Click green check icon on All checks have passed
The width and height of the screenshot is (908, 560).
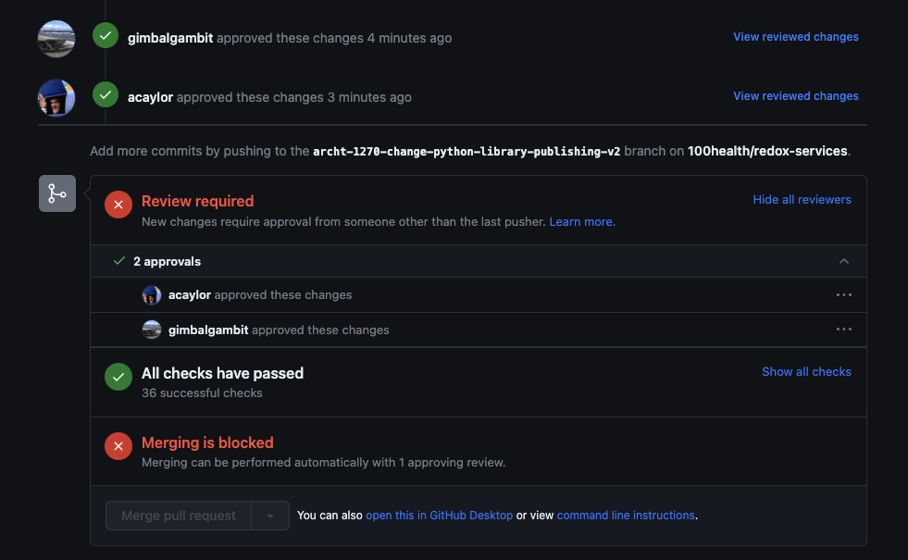118,377
